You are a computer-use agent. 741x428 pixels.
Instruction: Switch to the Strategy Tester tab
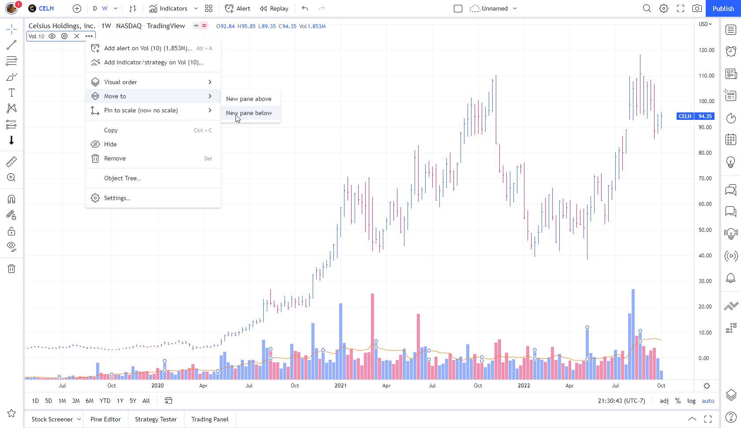click(156, 419)
